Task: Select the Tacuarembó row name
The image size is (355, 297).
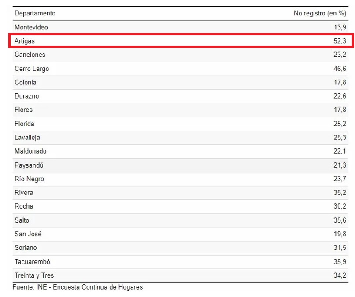Action: (x=32, y=261)
